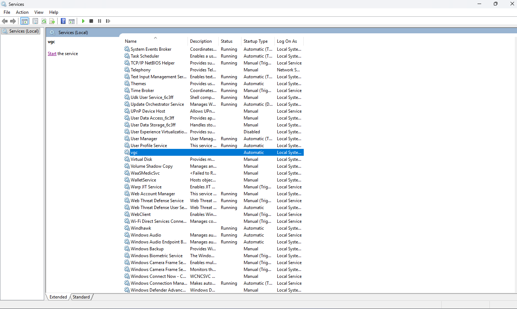This screenshot has height=309, width=517.
Task: Select the WaaSMedicSvc service
Action: click(x=214, y=173)
